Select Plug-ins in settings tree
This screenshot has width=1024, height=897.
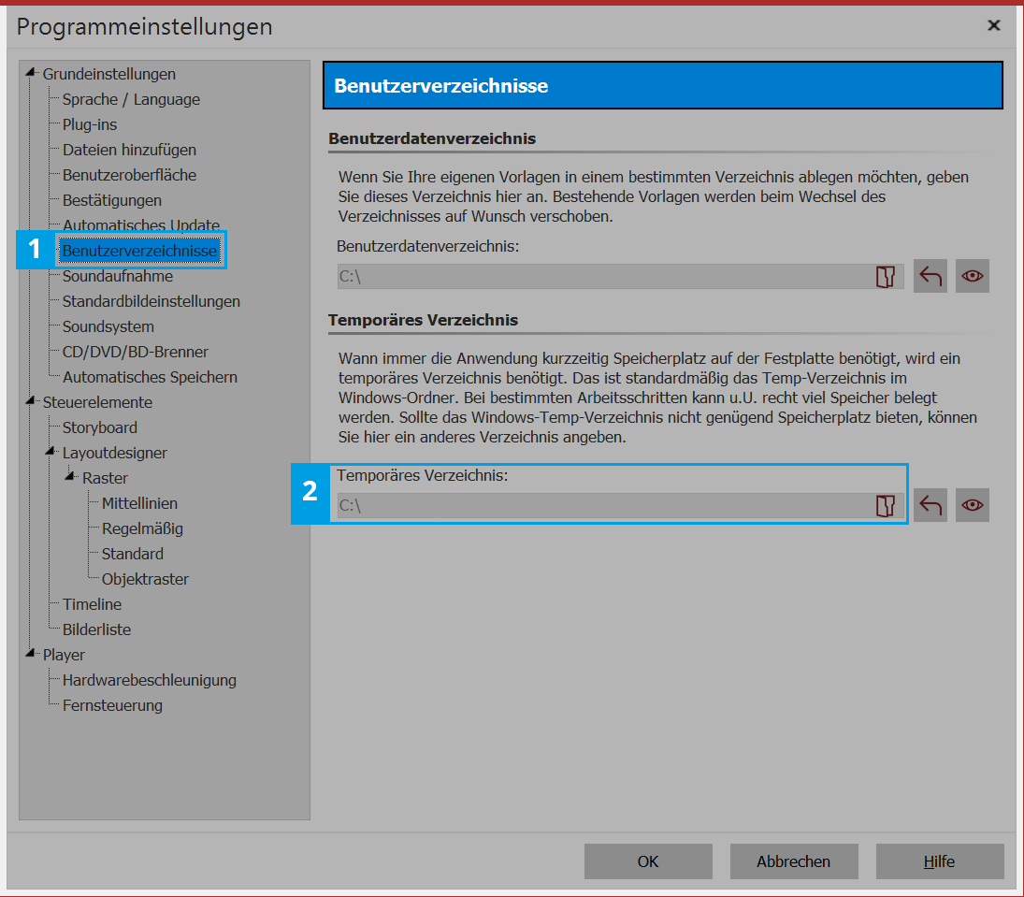(90, 124)
